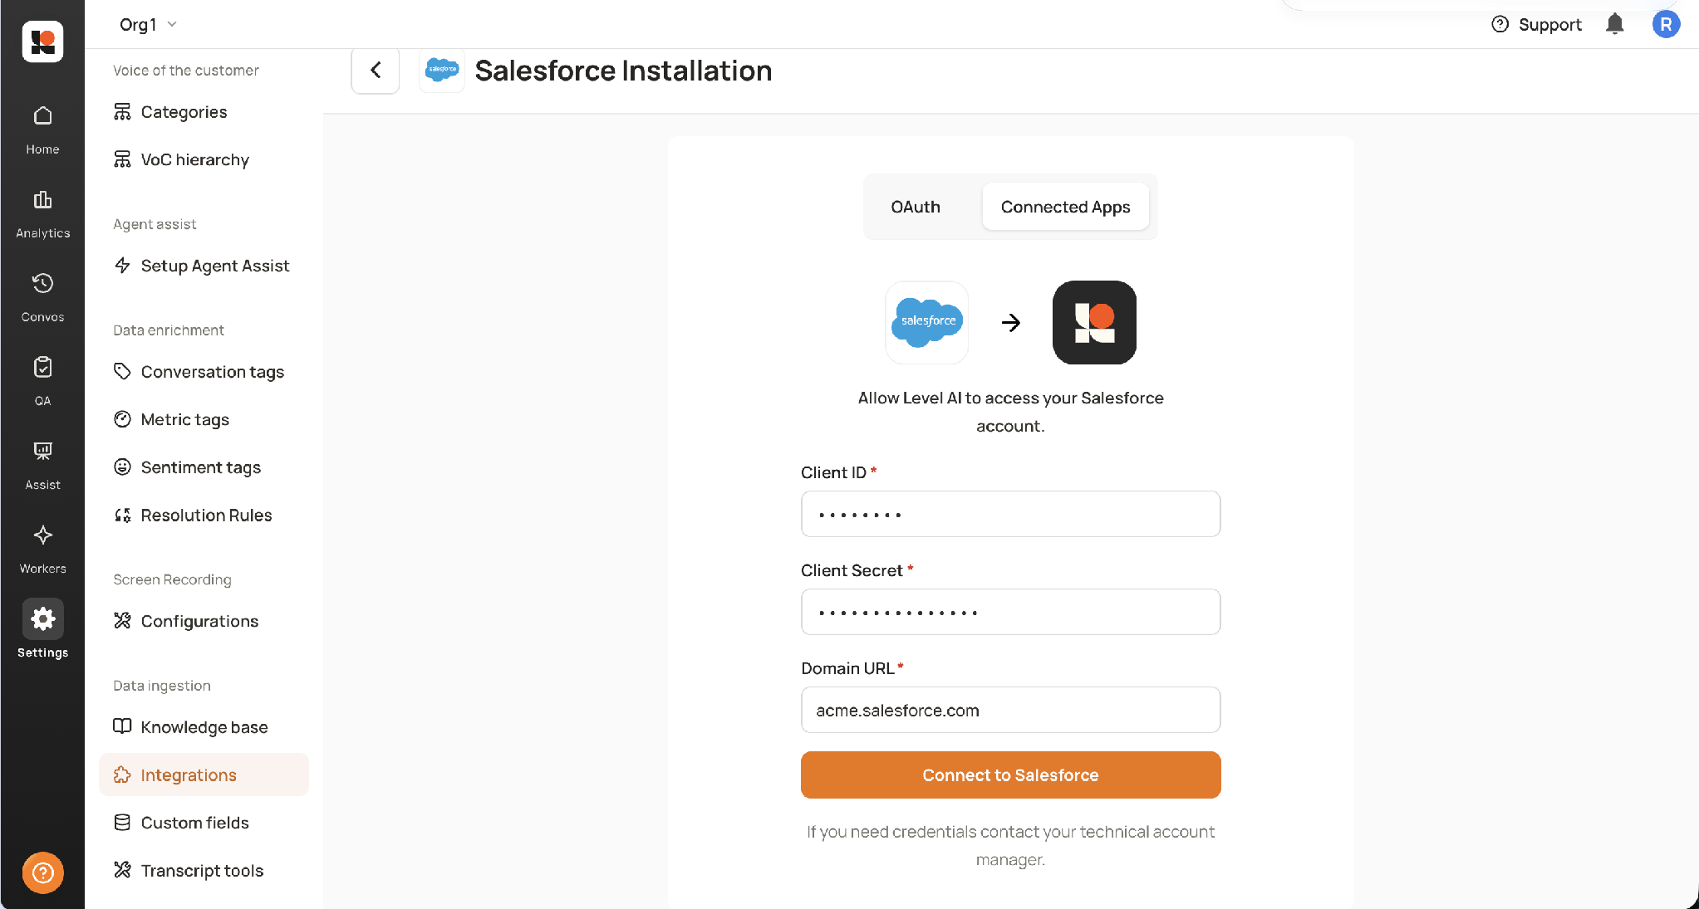Open notifications via the bell icon
Image resolution: width=1699 pixels, height=909 pixels.
point(1614,24)
